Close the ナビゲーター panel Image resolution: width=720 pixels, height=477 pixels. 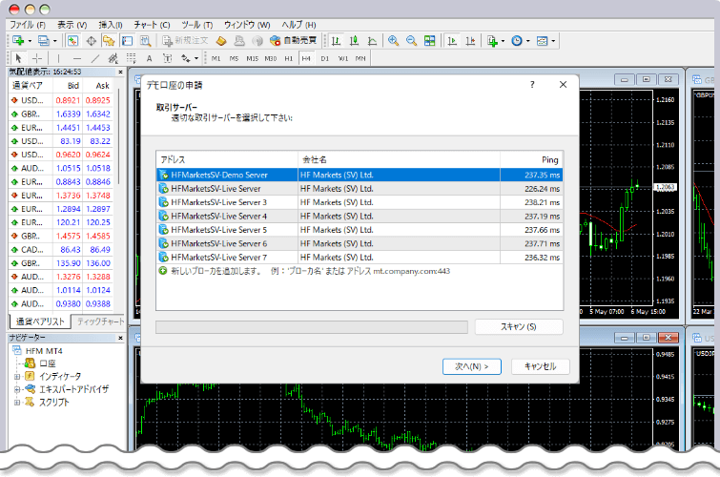click(120, 338)
